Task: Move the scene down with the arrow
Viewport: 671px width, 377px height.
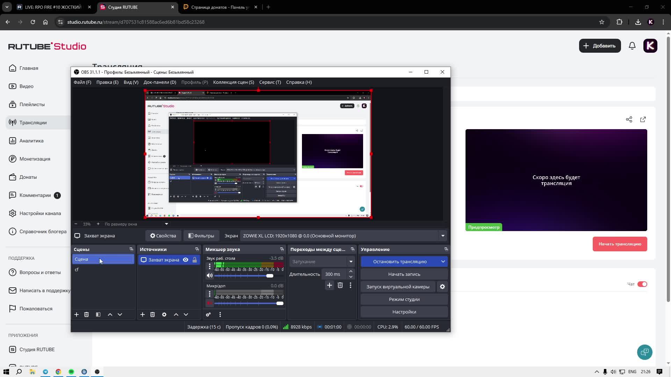Action: [120, 315]
